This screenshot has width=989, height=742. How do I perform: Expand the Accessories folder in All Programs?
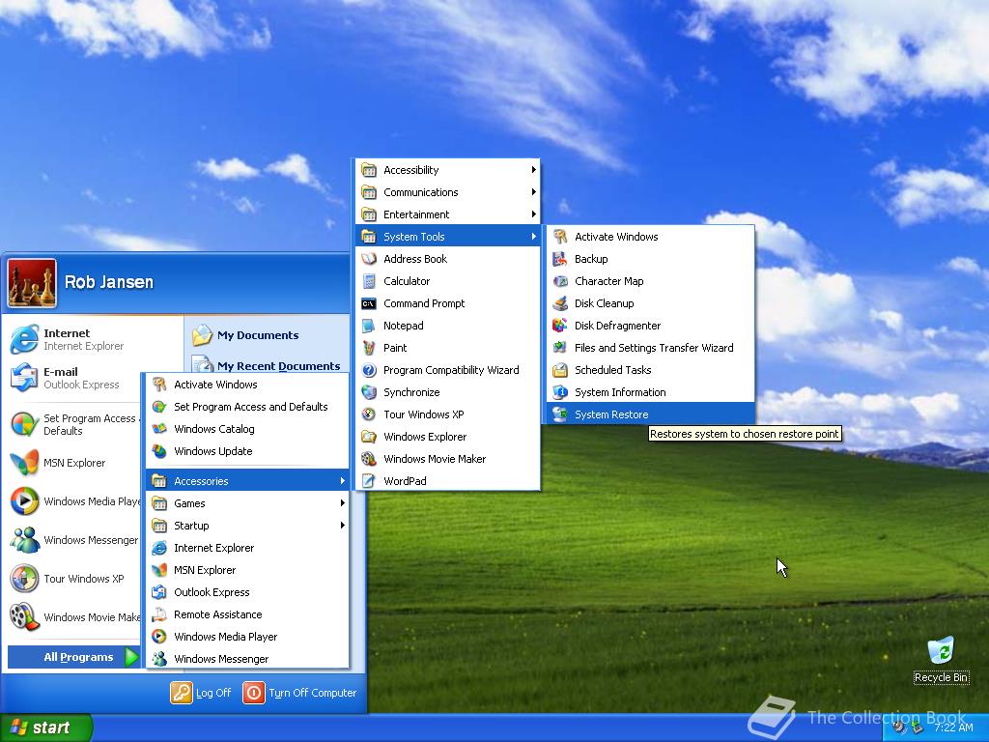(247, 481)
